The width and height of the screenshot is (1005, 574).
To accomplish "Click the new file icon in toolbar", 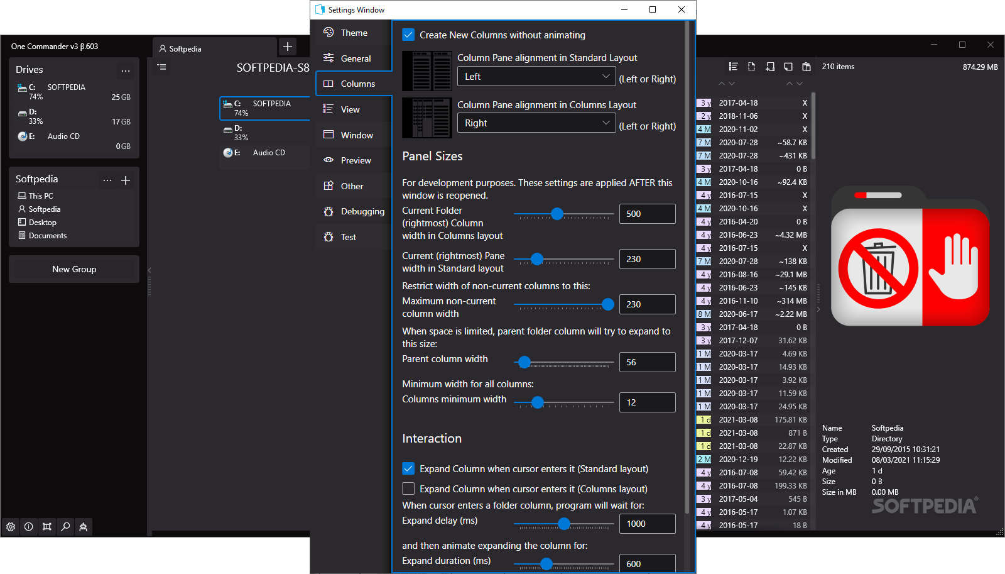I will tap(752, 67).
